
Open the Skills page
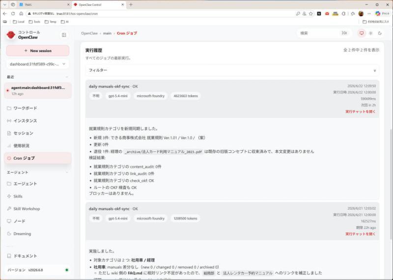38,196
